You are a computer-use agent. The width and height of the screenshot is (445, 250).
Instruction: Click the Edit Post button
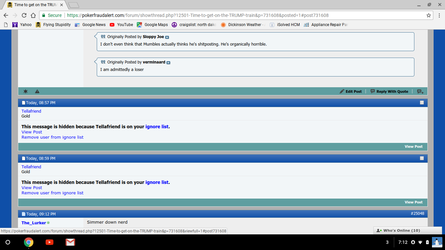pos(351,91)
